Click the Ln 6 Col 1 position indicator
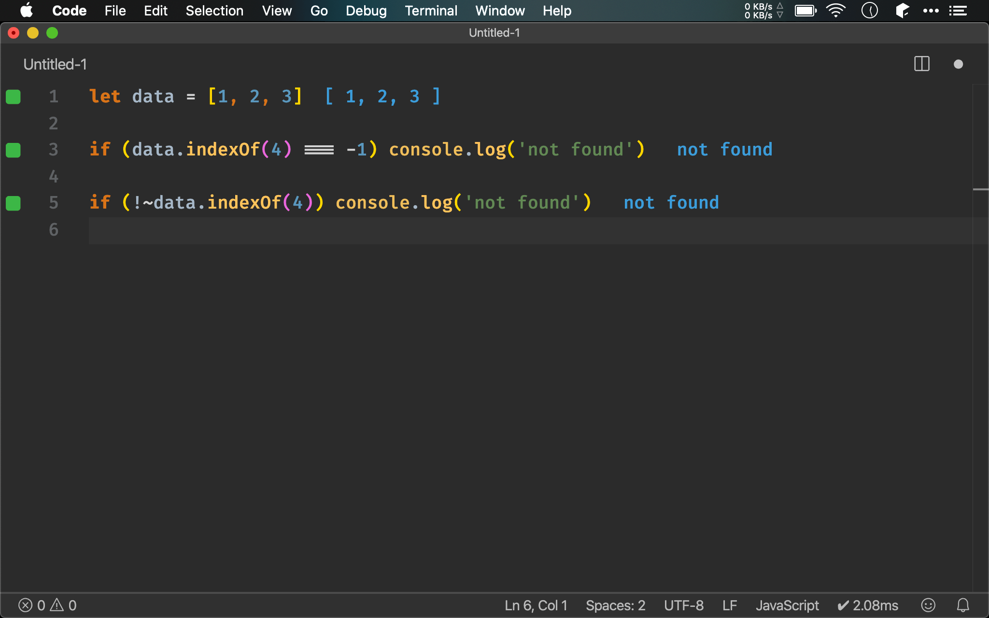The width and height of the screenshot is (989, 618). (533, 604)
